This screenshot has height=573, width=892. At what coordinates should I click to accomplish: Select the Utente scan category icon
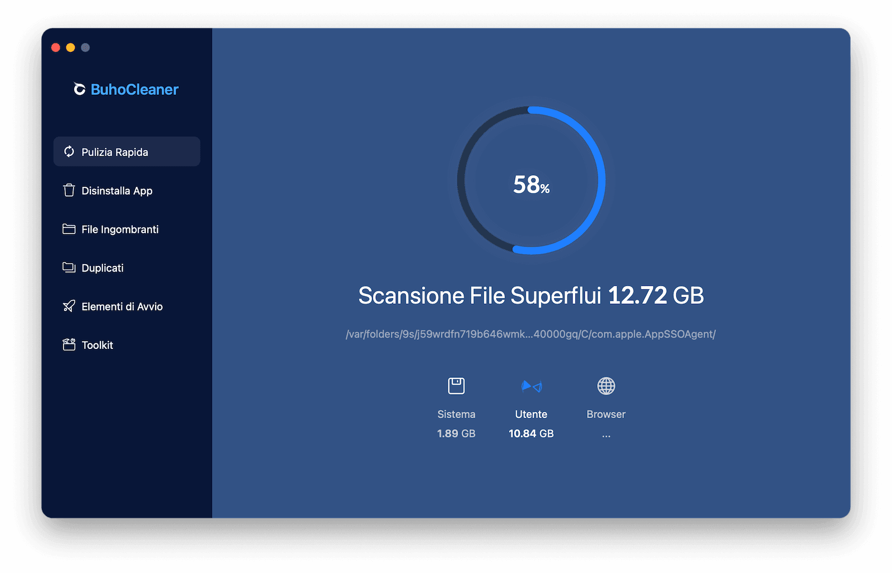point(531,385)
